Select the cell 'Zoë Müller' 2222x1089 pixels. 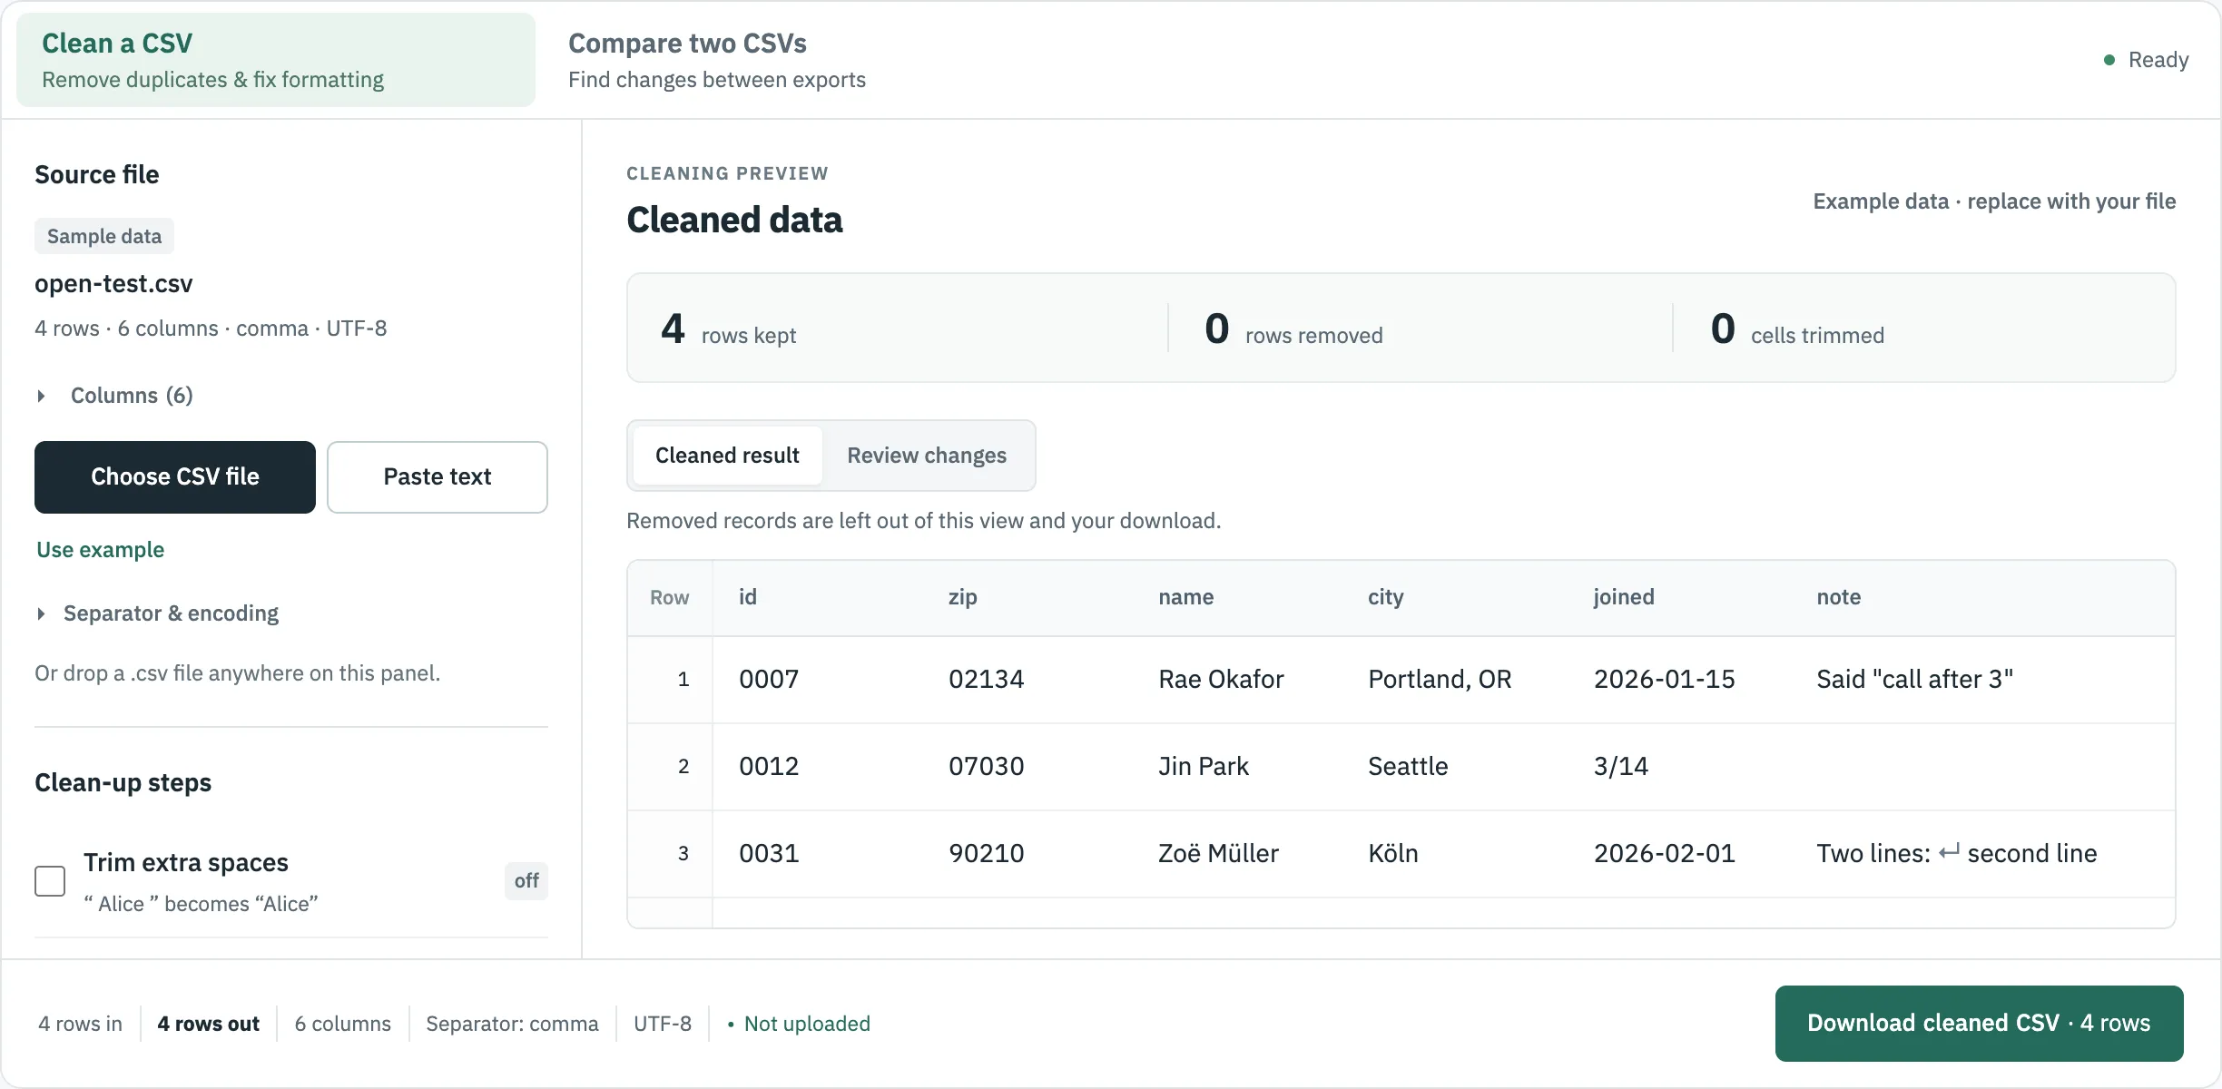click(1218, 853)
